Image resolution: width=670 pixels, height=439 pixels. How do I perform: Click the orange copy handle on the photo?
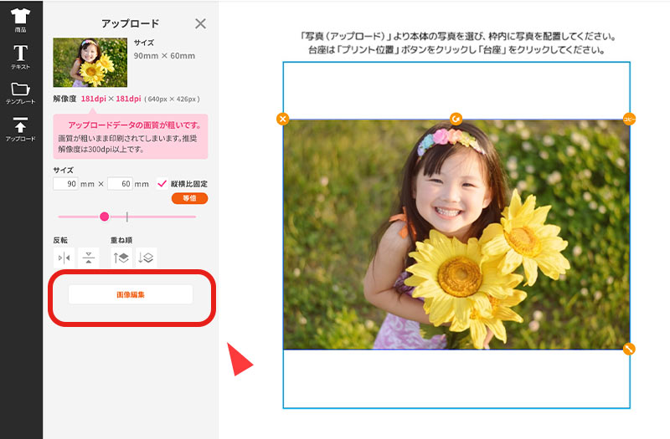[x=629, y=120]
